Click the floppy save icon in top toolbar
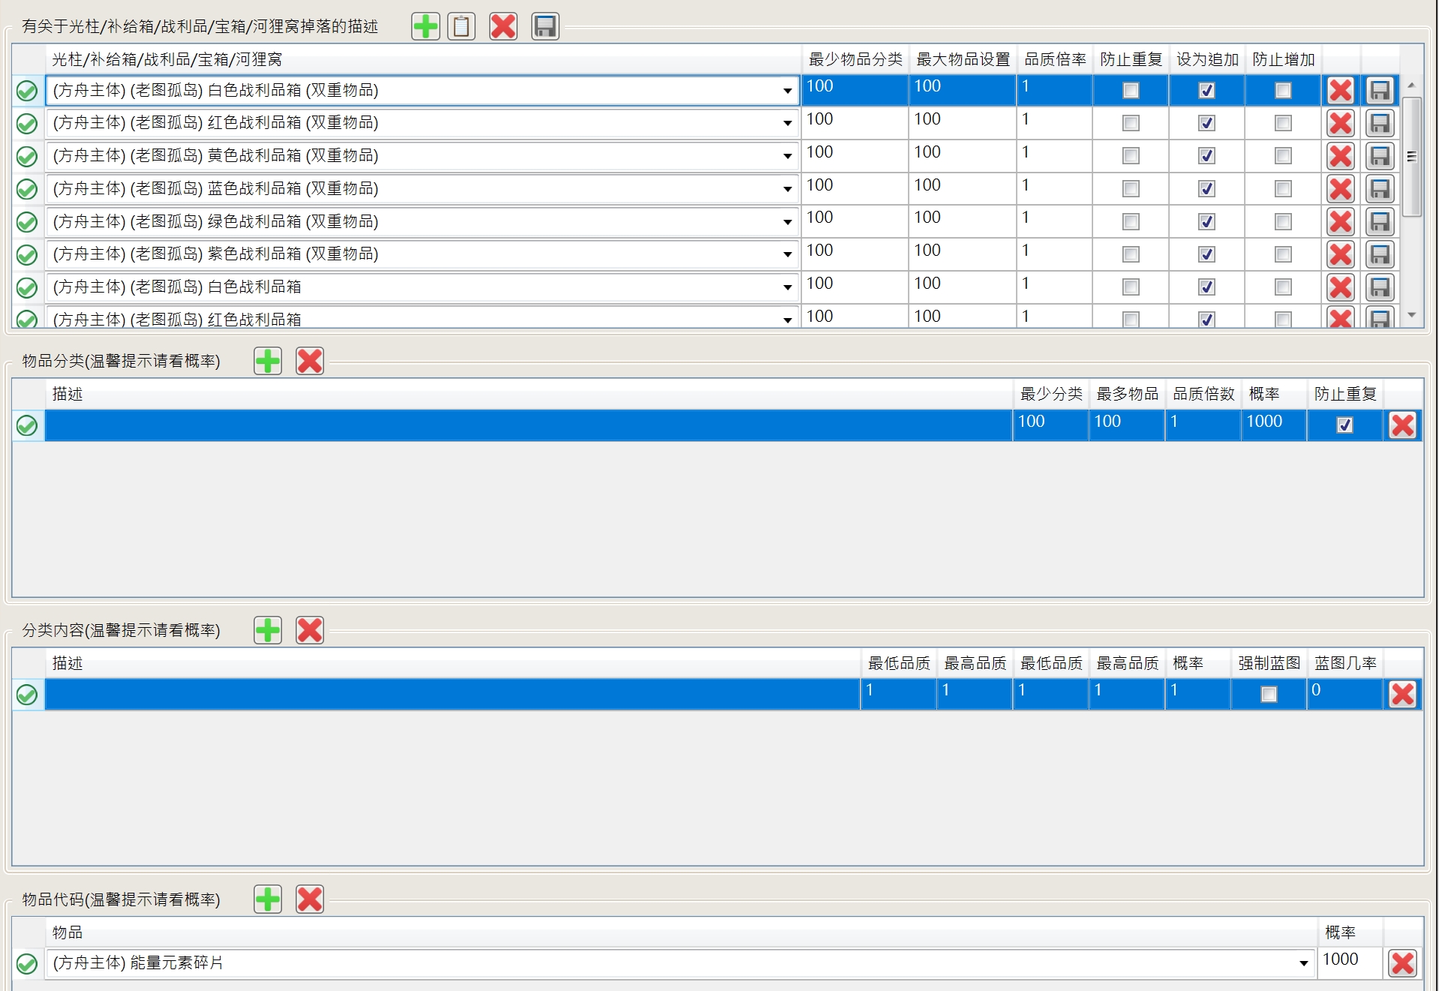Image resolution: width=1439 pixels, height=991 pixels. [545, 26]
